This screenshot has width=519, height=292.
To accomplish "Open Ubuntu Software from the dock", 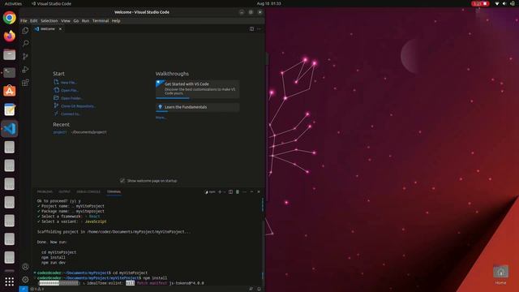I will pyautogui.click(x=9, y=91).
